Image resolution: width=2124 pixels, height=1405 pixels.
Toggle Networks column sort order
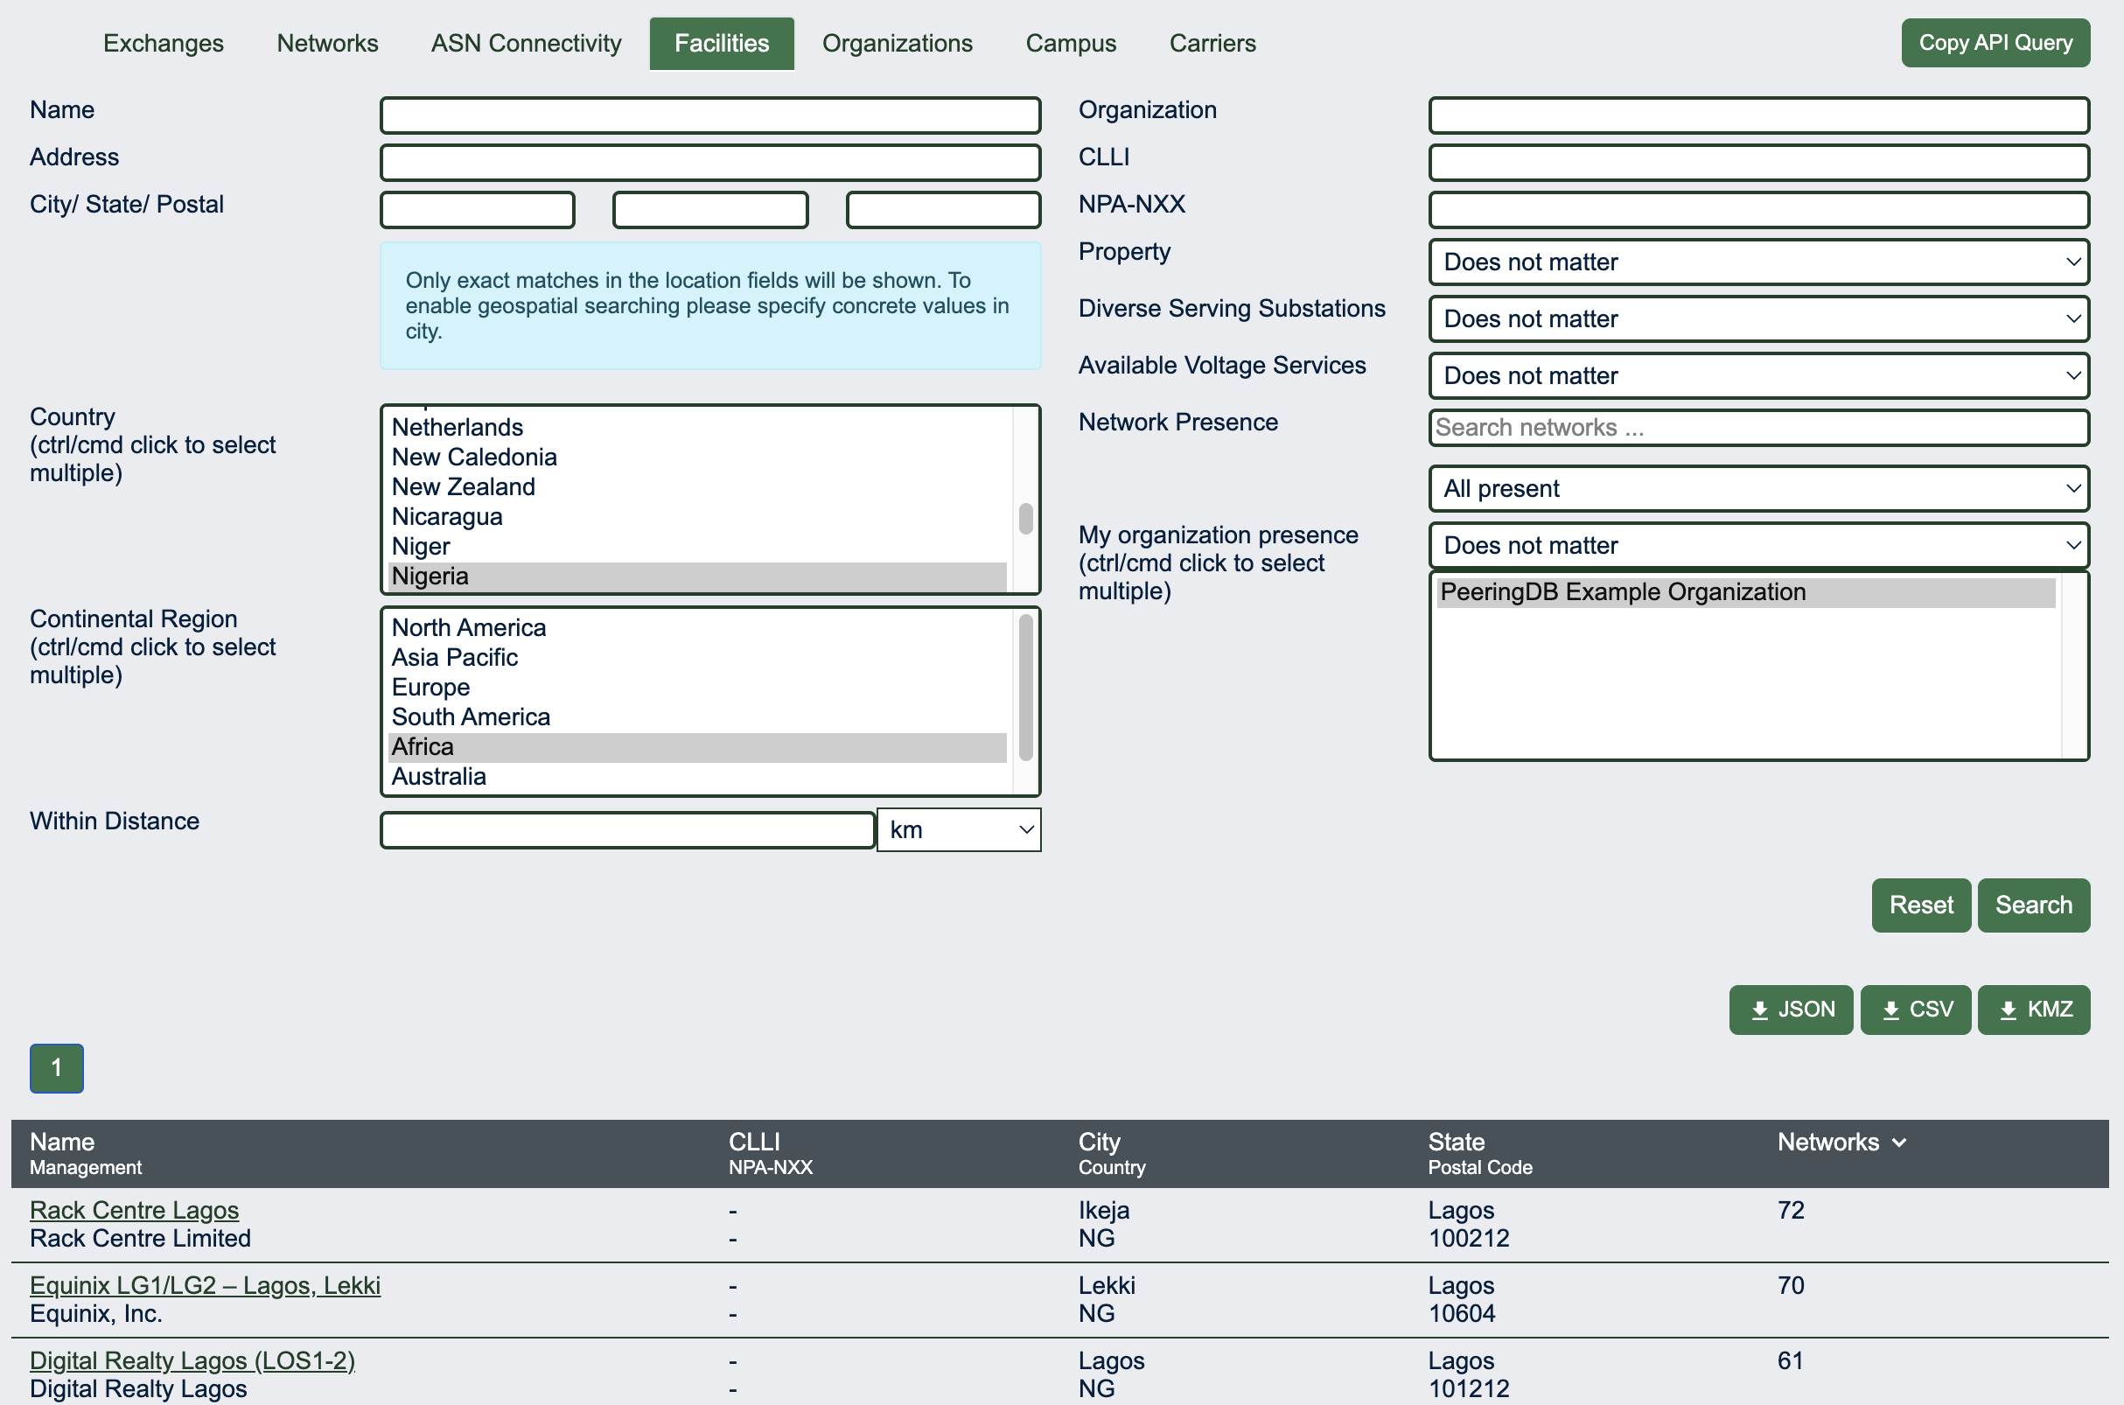1841,1142
